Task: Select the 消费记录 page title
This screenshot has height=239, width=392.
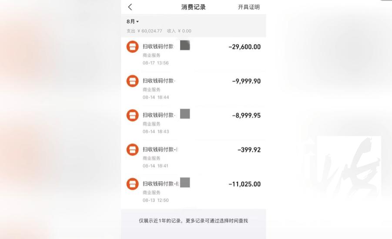Action: [x=193, y=7]
